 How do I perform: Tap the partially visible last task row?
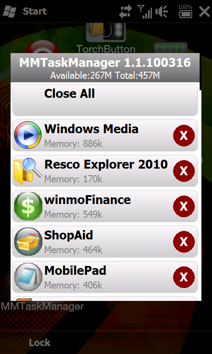point(105,299)
